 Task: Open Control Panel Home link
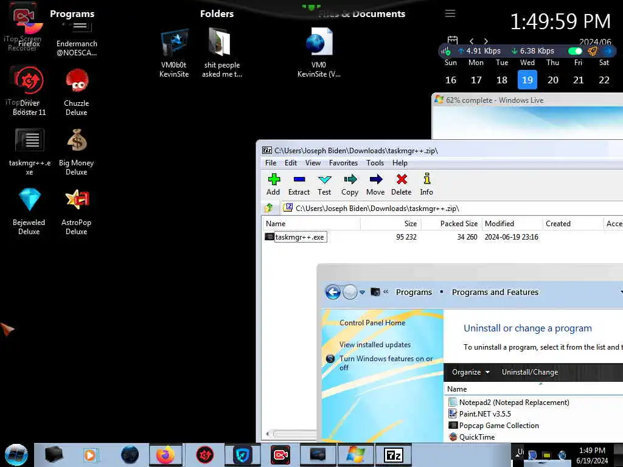point(372,323)
